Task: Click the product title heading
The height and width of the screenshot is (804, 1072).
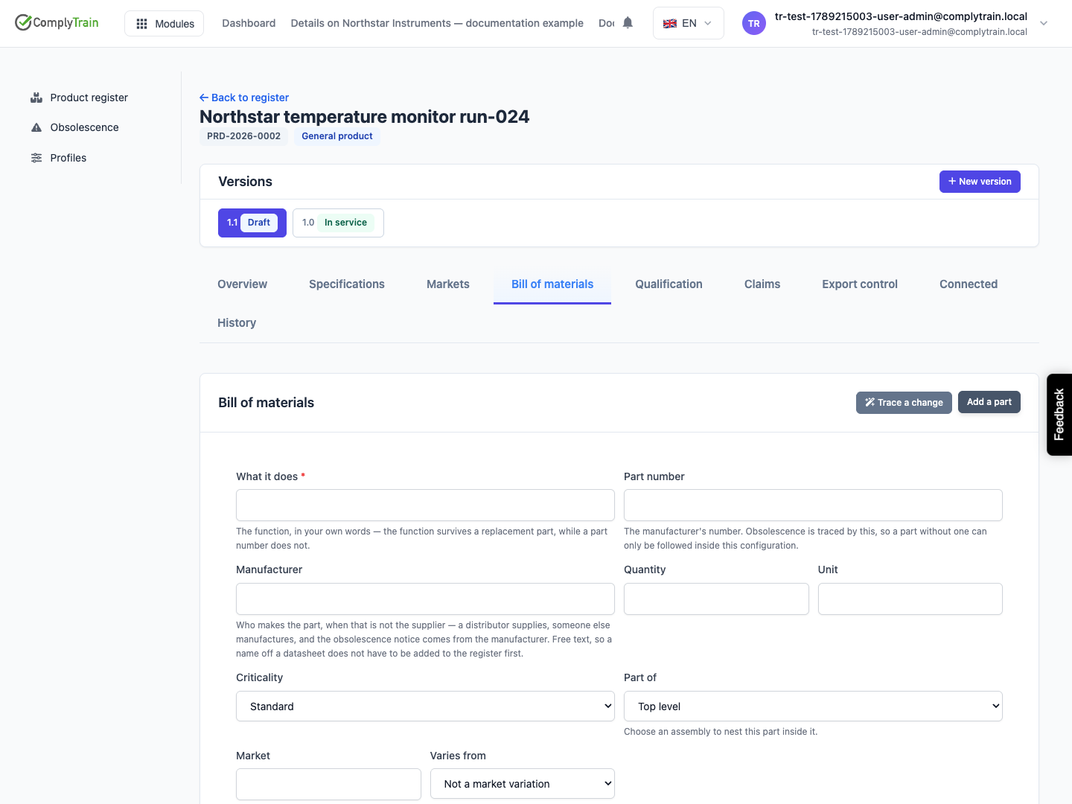Action: [x=365, y=117]
